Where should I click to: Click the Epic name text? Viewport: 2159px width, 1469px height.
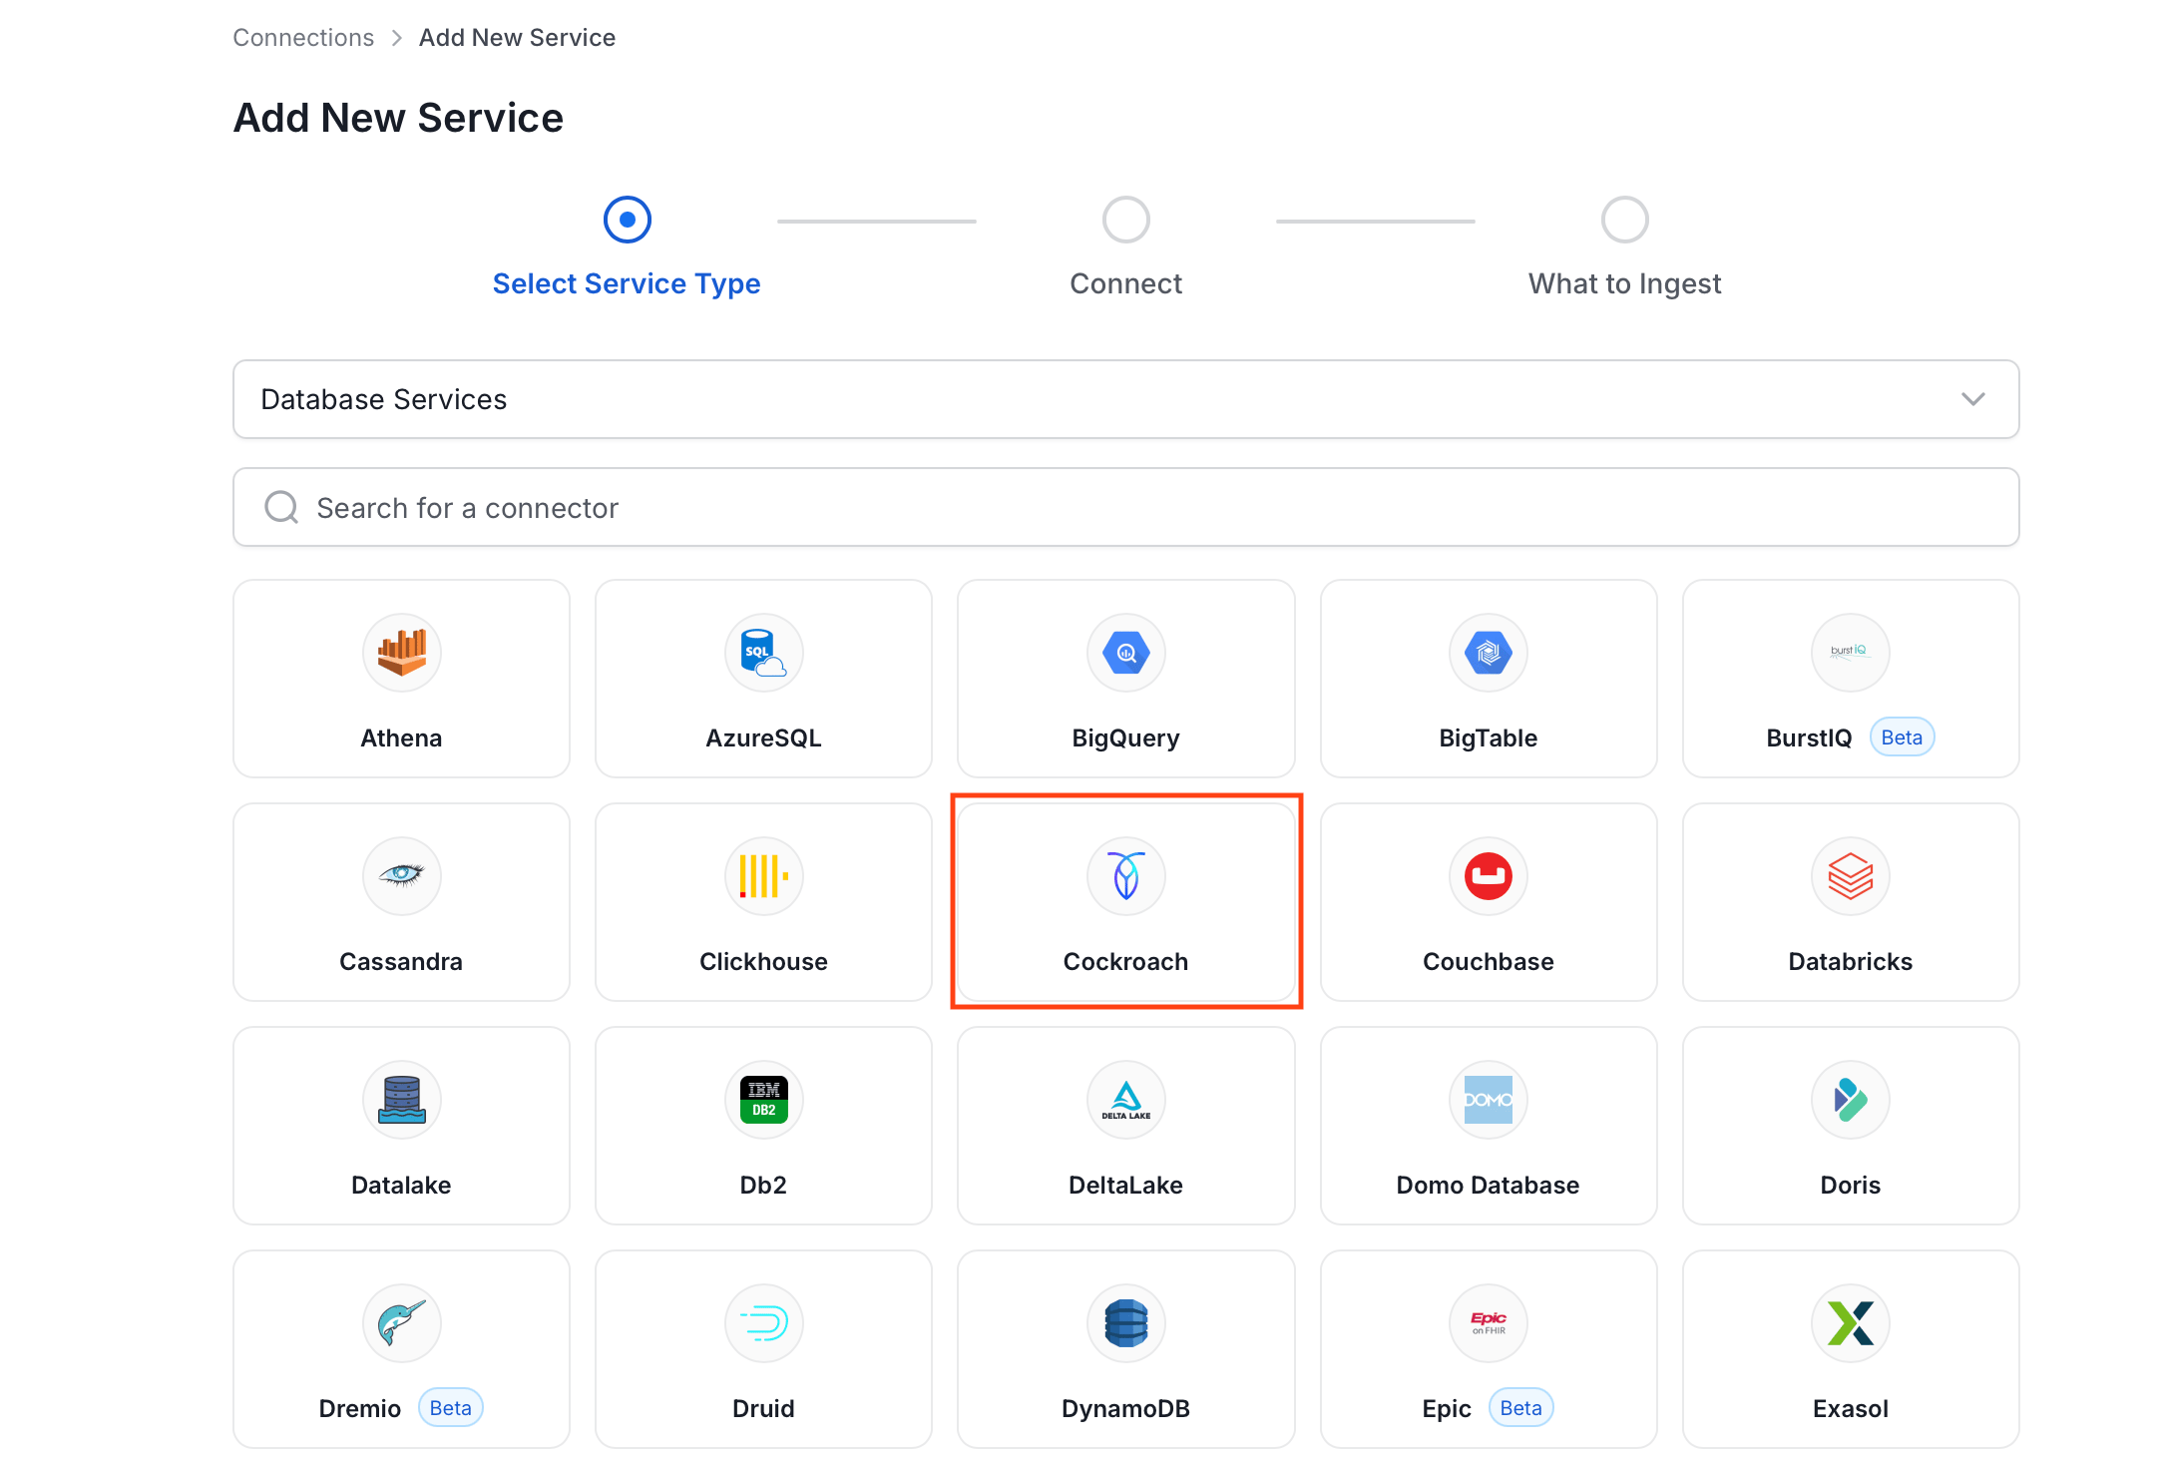1446,1408
